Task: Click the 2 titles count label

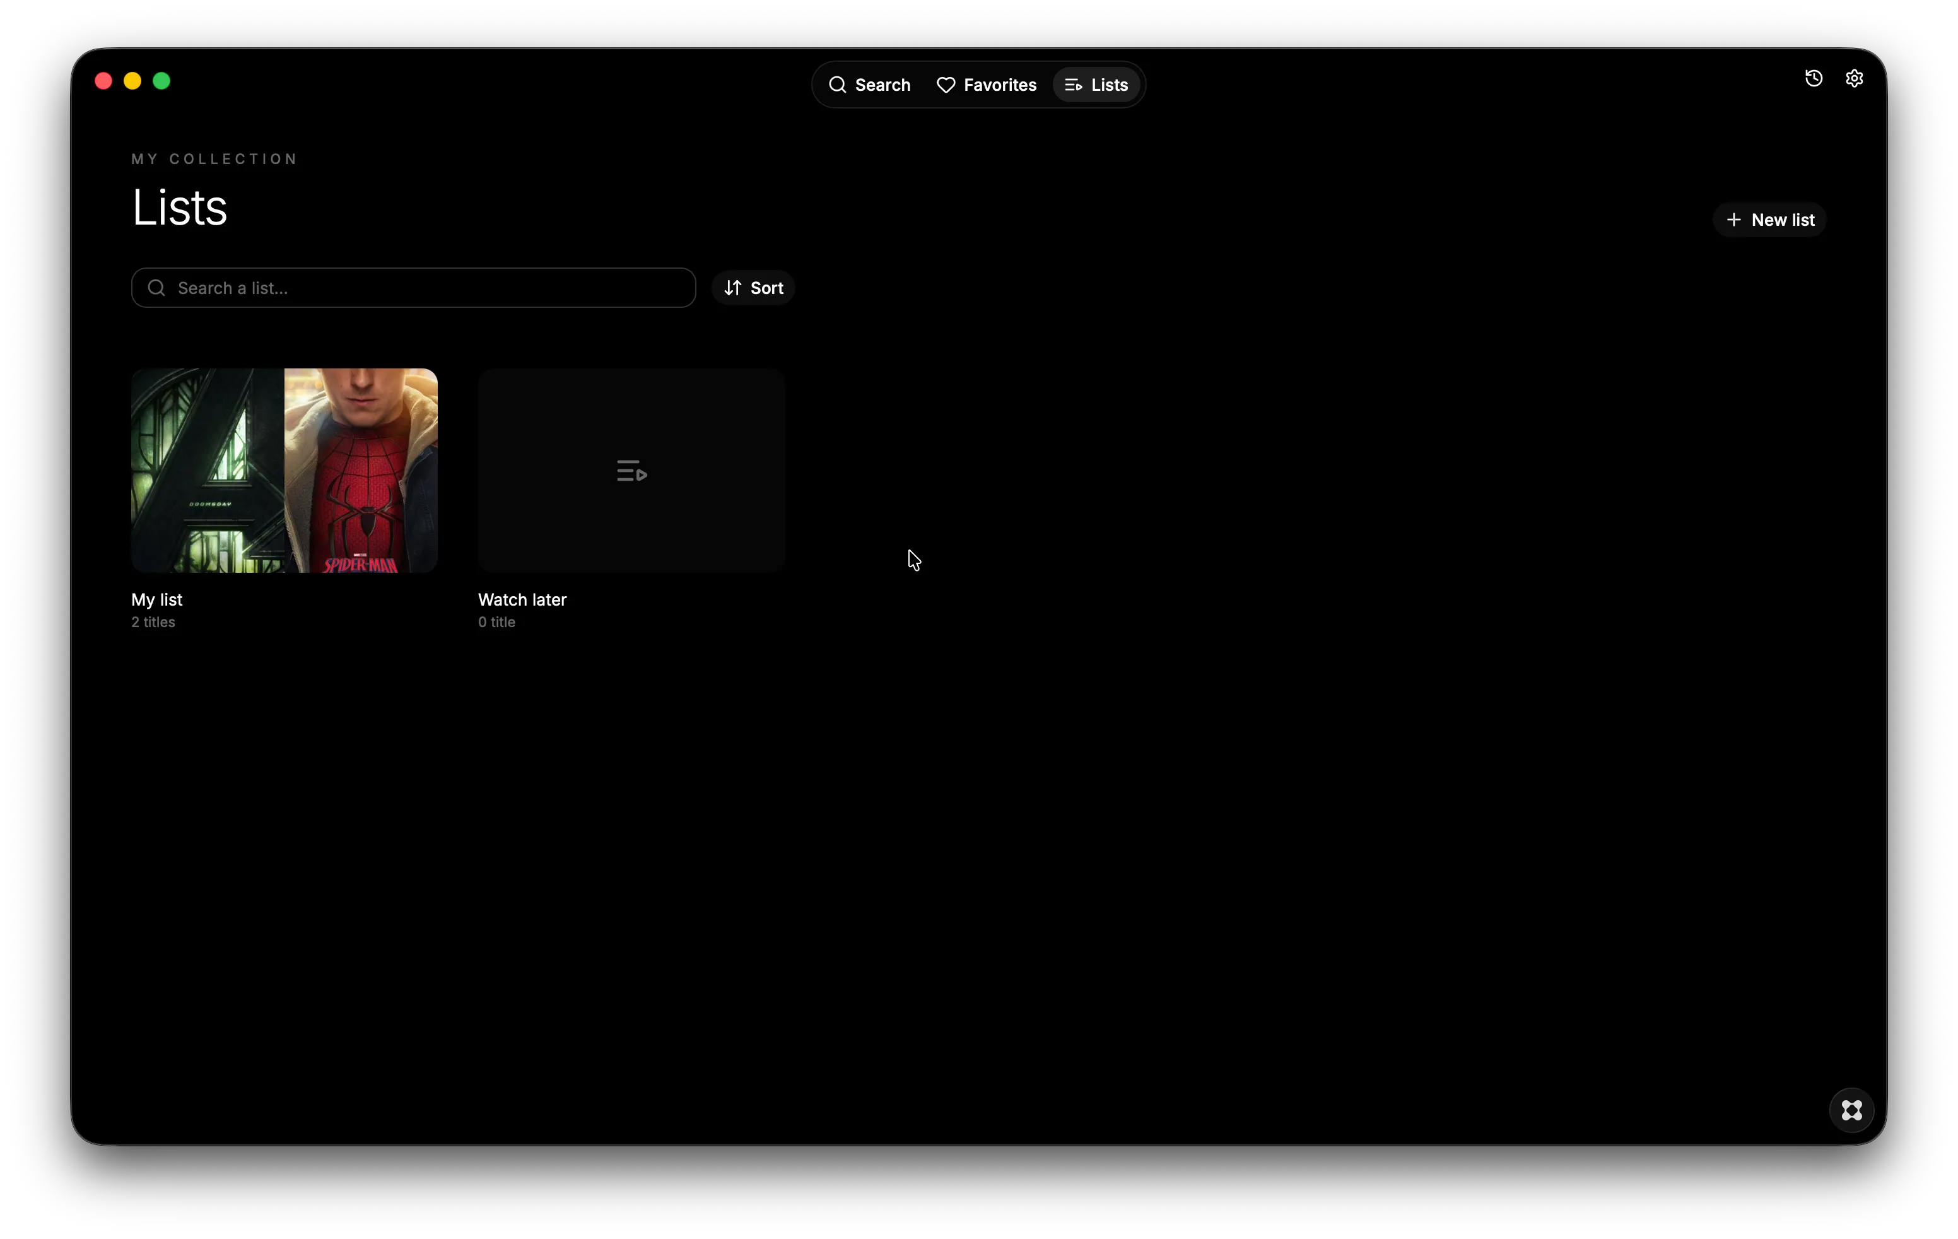Action: pyautogui.click(x=153, y=622)
